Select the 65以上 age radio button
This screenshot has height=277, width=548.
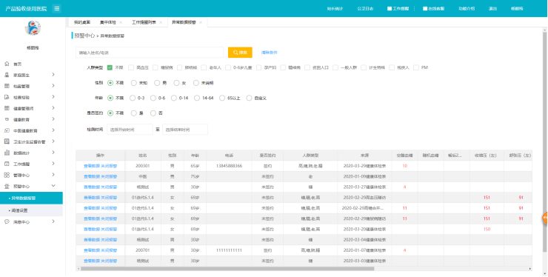tap(222, 99)
